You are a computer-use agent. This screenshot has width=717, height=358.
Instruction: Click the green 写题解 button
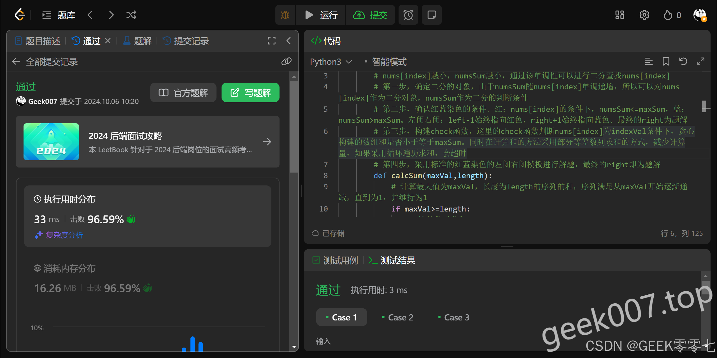pyautogui.click(x=250, y=92)
